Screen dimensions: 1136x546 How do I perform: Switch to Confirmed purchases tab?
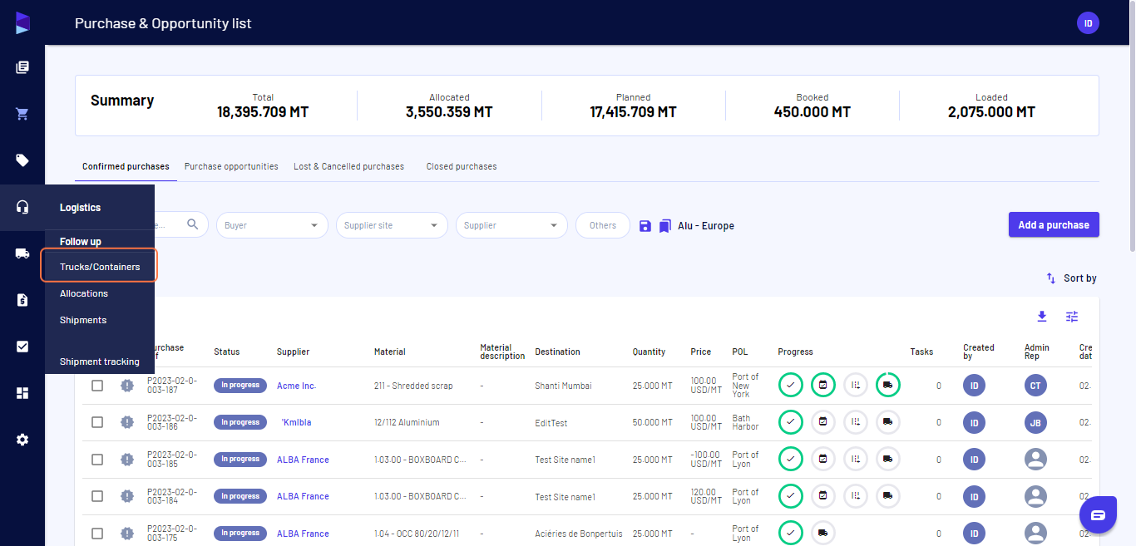[126, 166]
